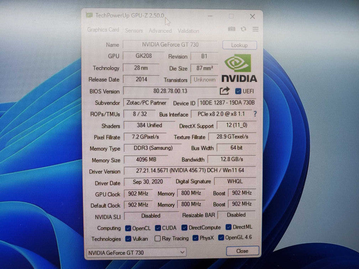Click the Name field NVIDIA GeForce GT 730

[x=170, y=44]
